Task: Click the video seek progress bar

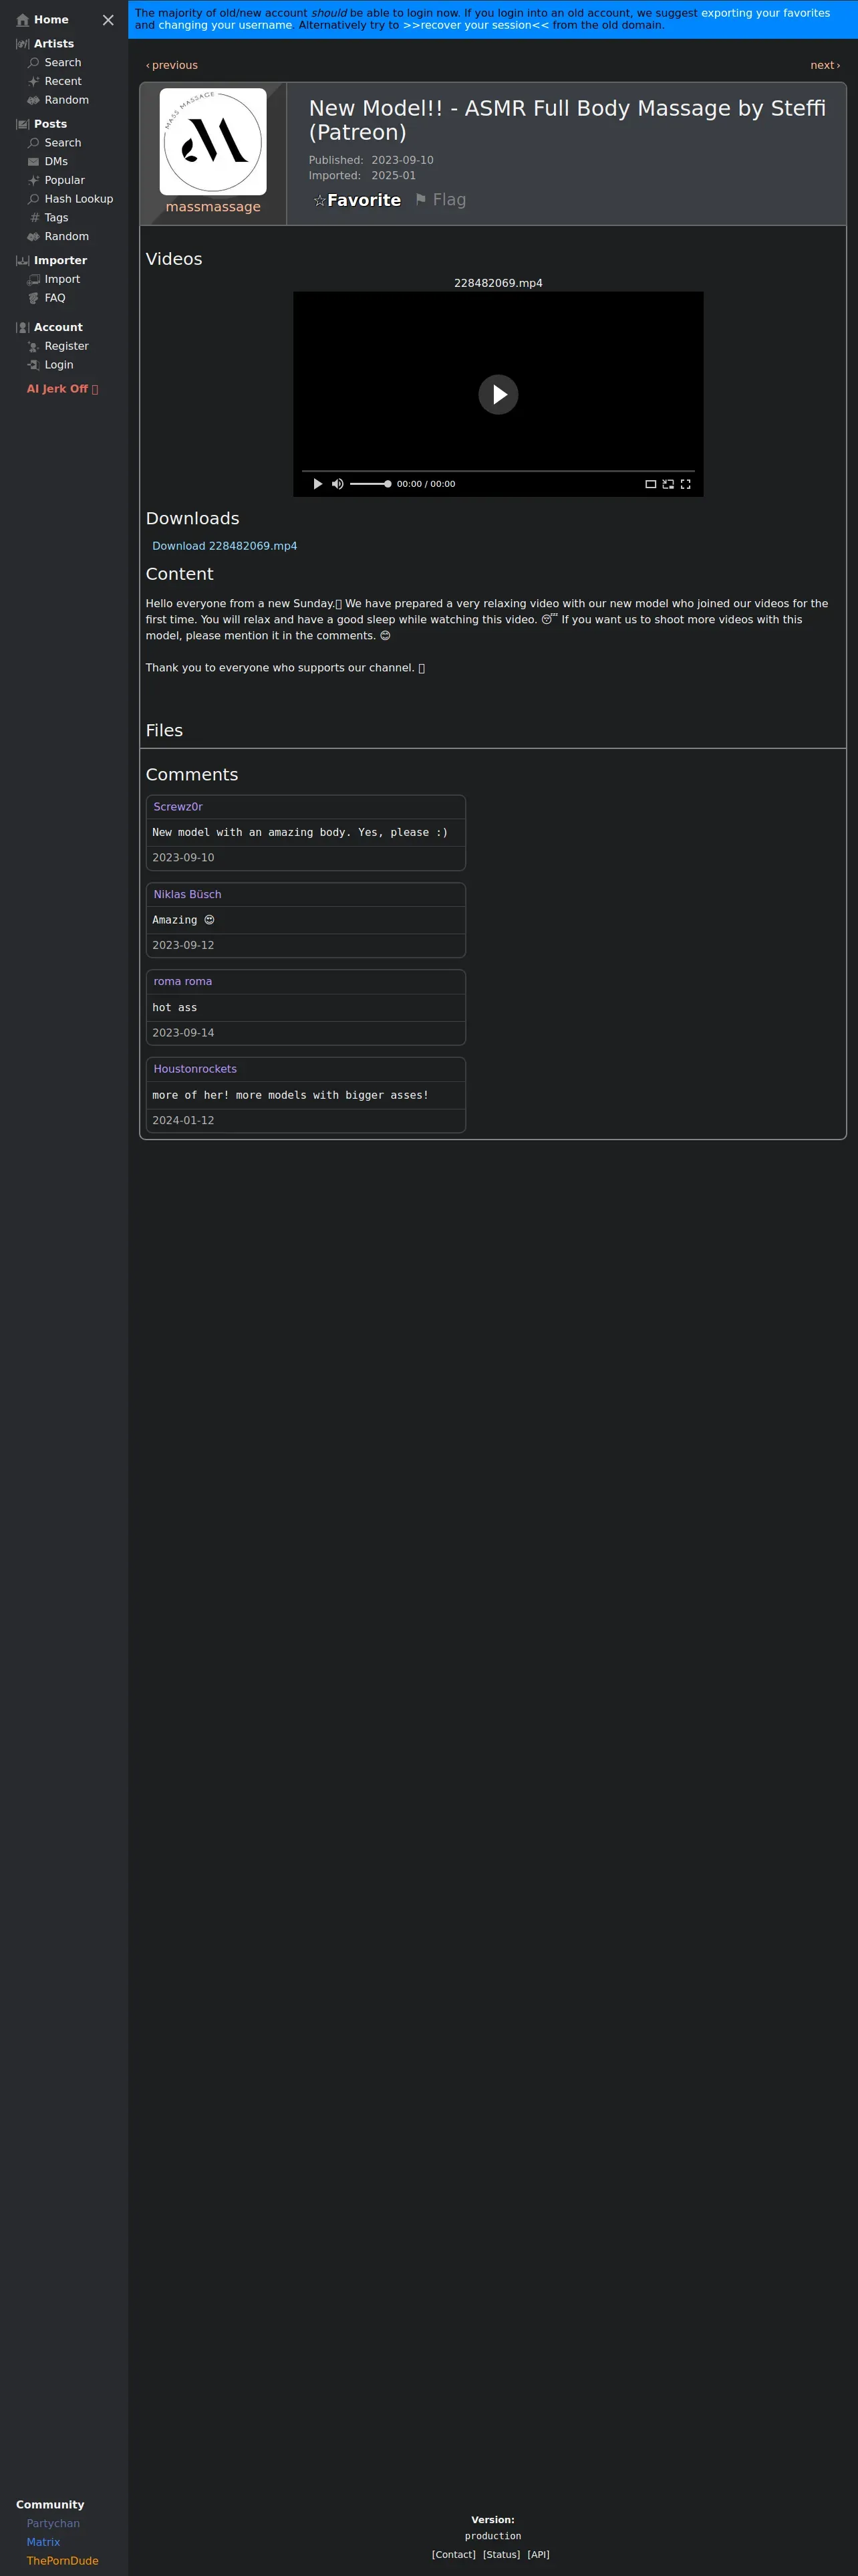Action: (x=498, y=471)
